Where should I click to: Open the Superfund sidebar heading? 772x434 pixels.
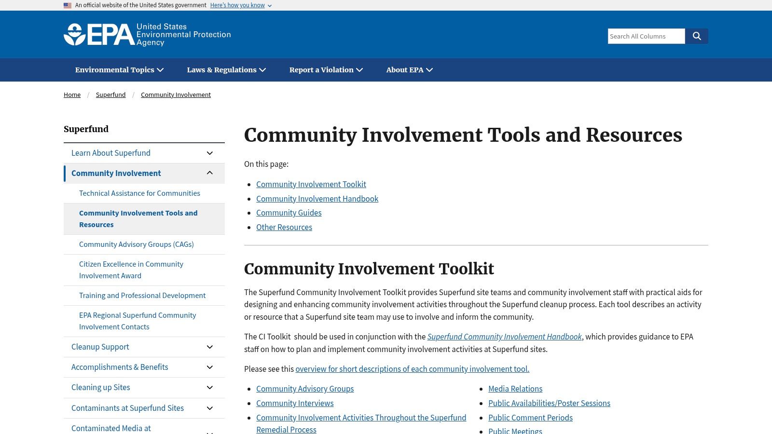pyautogui.click(x=86, y=129)
